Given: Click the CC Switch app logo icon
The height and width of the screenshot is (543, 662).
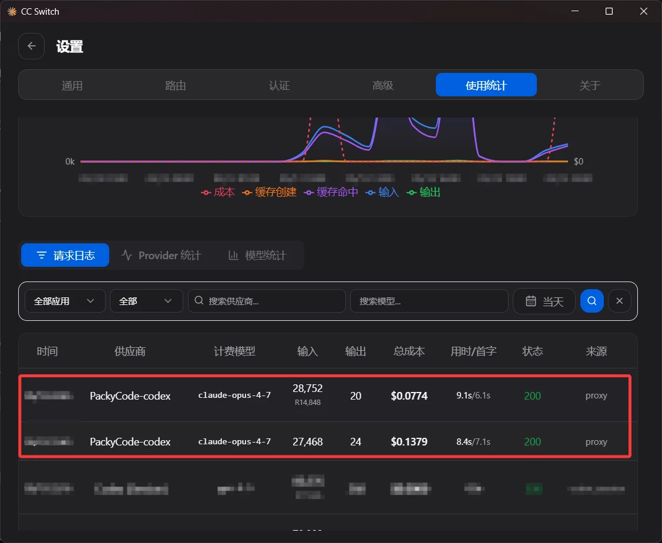Looking at the screenshot, I should [12, 11].
